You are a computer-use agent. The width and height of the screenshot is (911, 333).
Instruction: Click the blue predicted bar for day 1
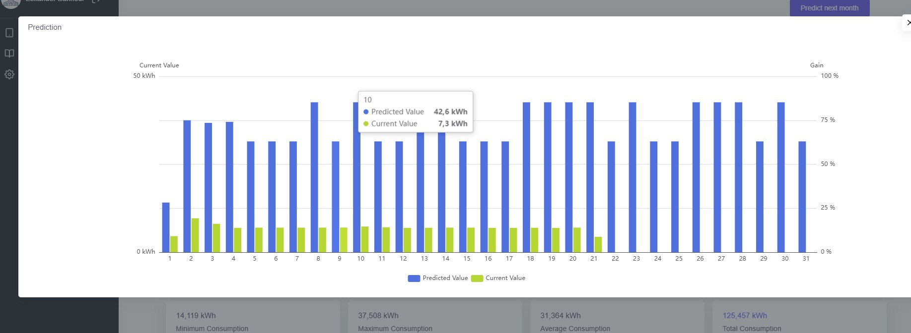click(x=166, y=227)
